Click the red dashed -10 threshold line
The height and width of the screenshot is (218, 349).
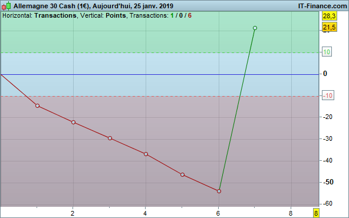[159, 96]
